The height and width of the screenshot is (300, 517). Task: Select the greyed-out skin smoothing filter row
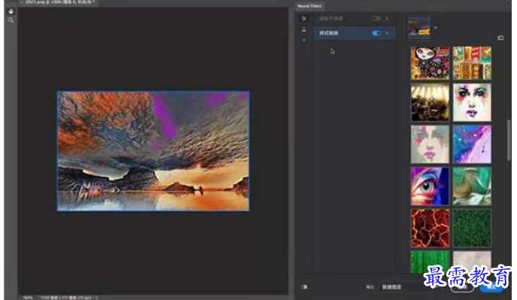(x=354, y=19)
